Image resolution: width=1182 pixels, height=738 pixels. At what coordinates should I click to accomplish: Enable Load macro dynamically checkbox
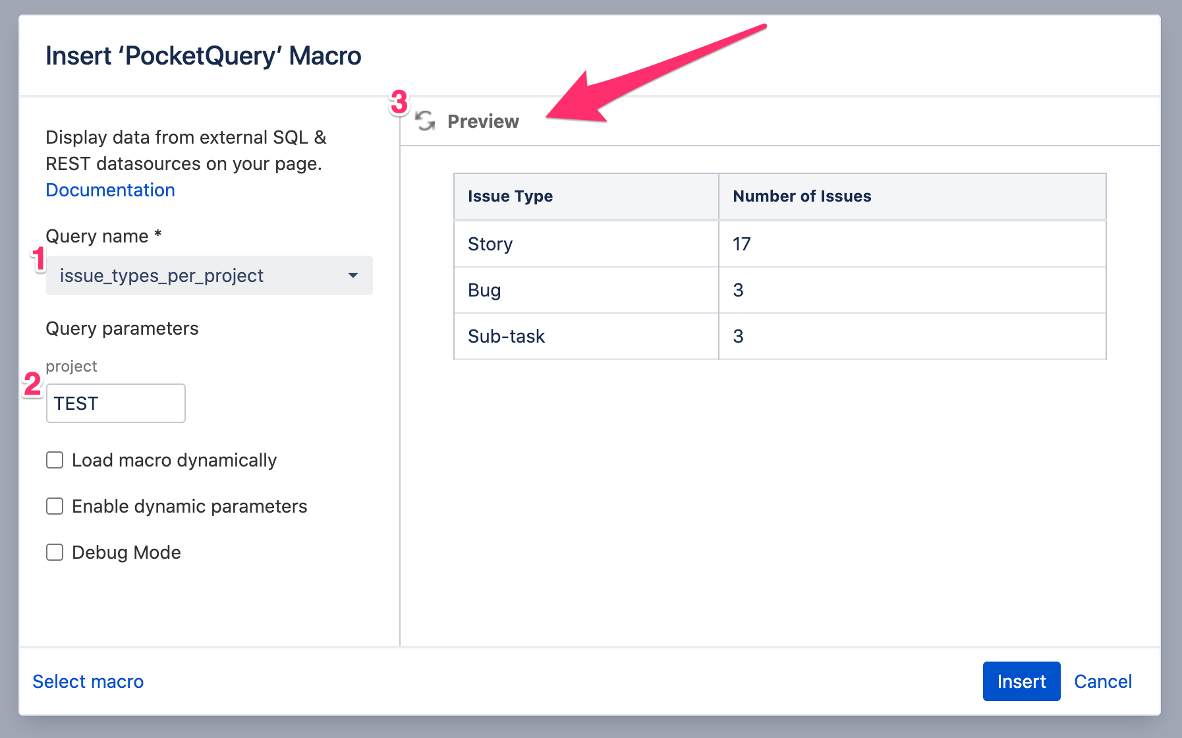click(55, 460)
